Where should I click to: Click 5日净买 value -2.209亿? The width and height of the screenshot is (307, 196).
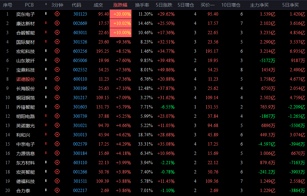(x=297, y=107)
